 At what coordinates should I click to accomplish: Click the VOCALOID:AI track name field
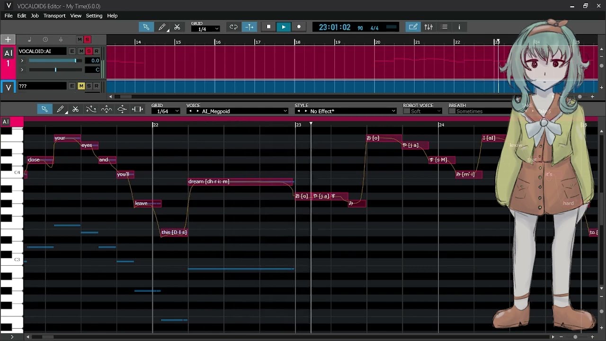click(x=42, y=51)
